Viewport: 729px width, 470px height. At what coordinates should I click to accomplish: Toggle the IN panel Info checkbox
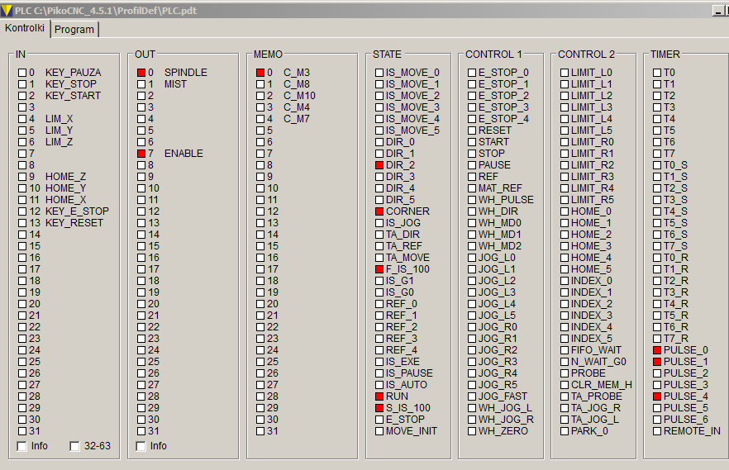tap(21, 446)
